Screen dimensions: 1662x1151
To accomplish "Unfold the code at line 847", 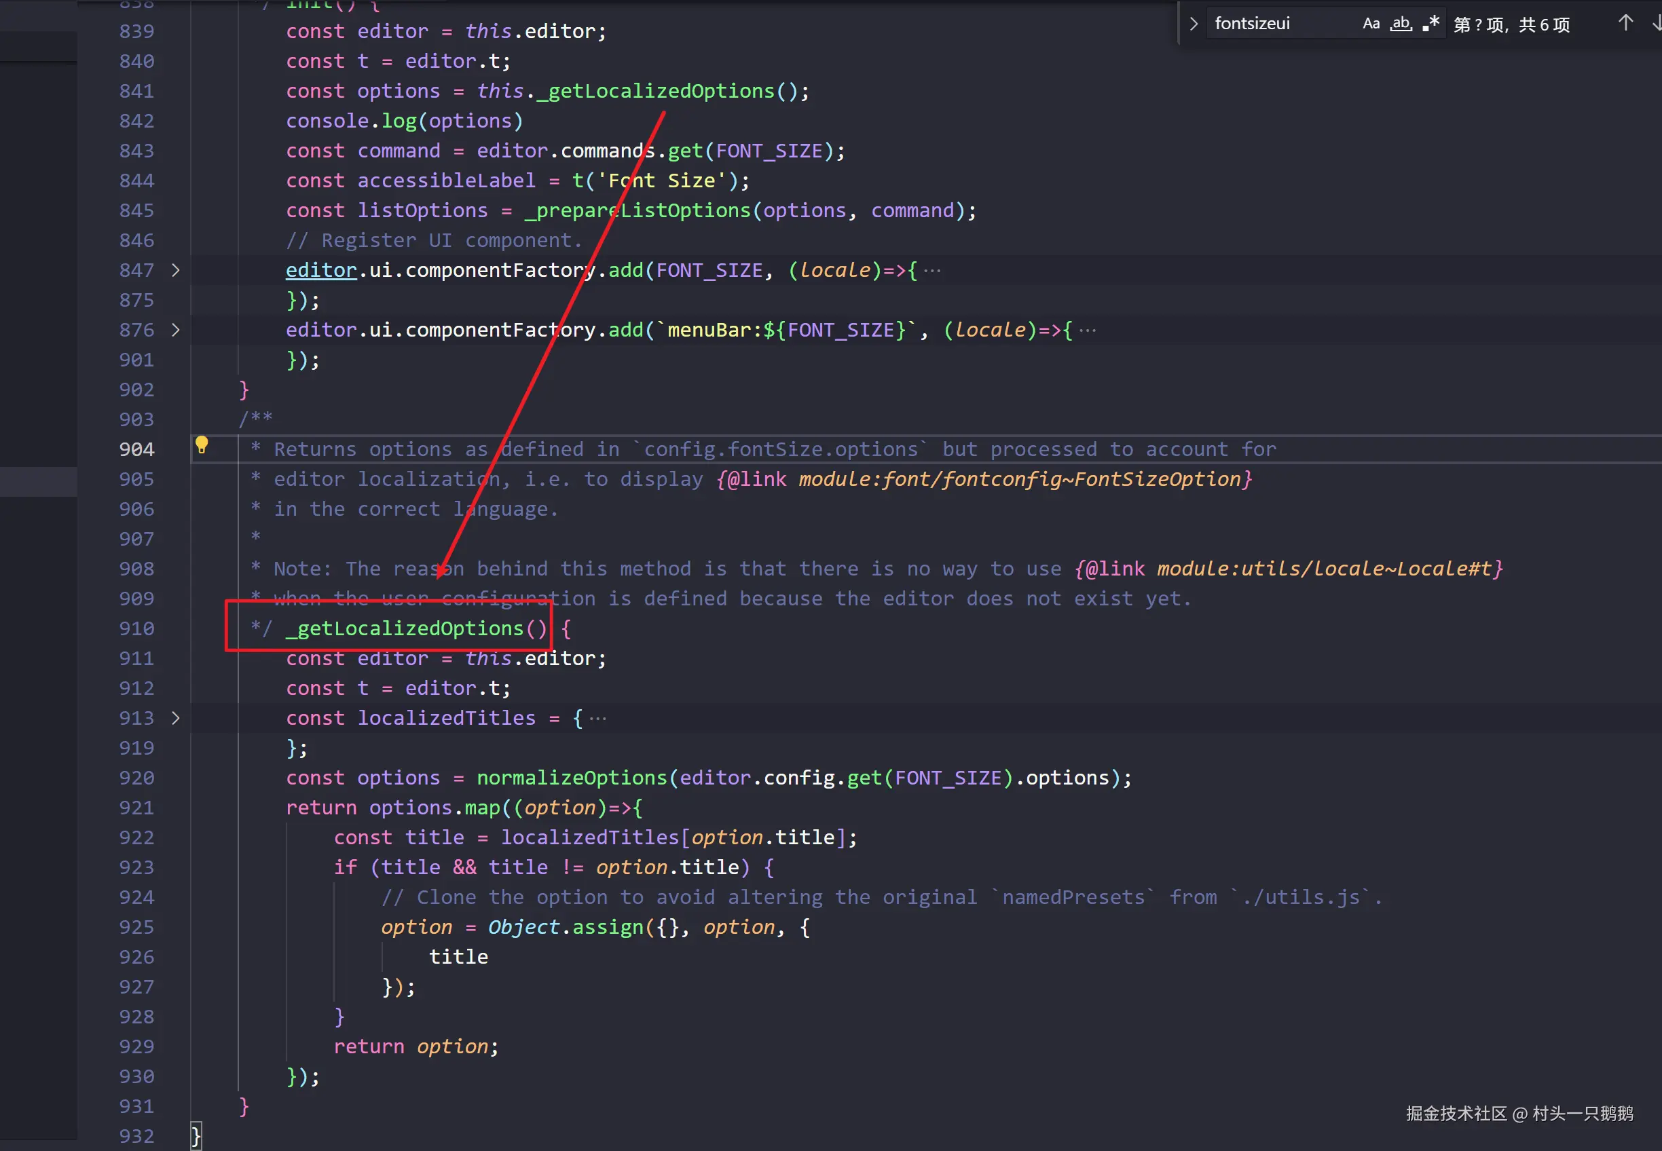I will [175, 270].
